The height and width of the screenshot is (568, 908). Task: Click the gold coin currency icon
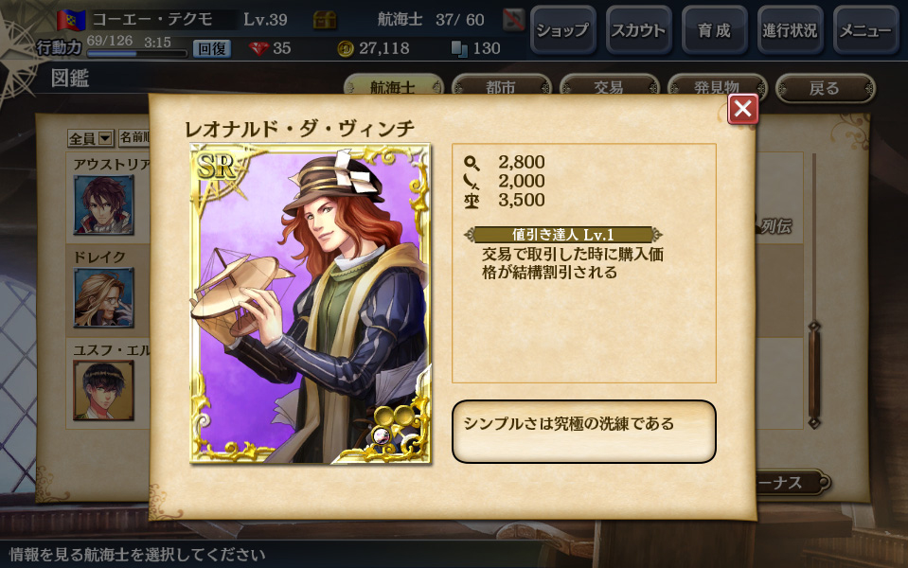(x=346, y=48)
